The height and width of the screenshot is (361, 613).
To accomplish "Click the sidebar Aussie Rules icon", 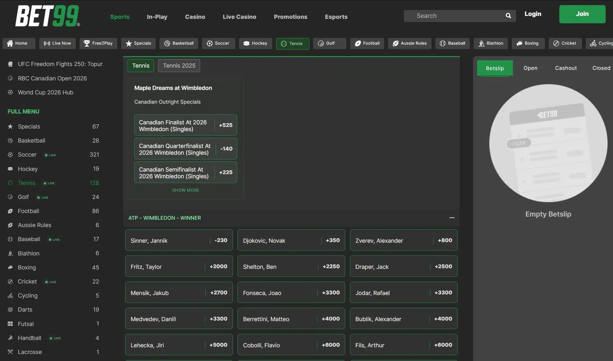I will pos(10,225).
